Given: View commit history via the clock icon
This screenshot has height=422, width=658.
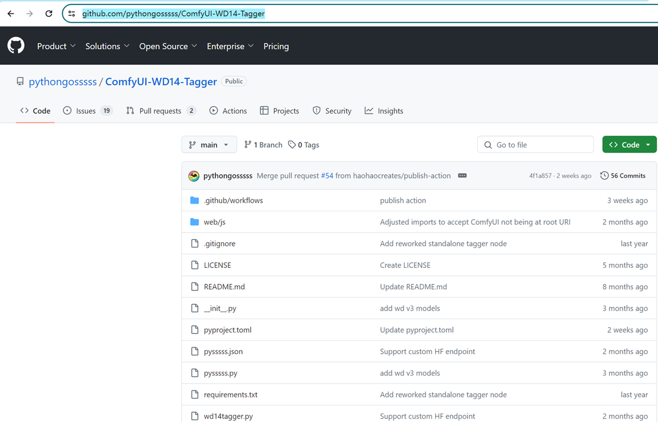Looking at the screenshot, I should coord(604,175).
